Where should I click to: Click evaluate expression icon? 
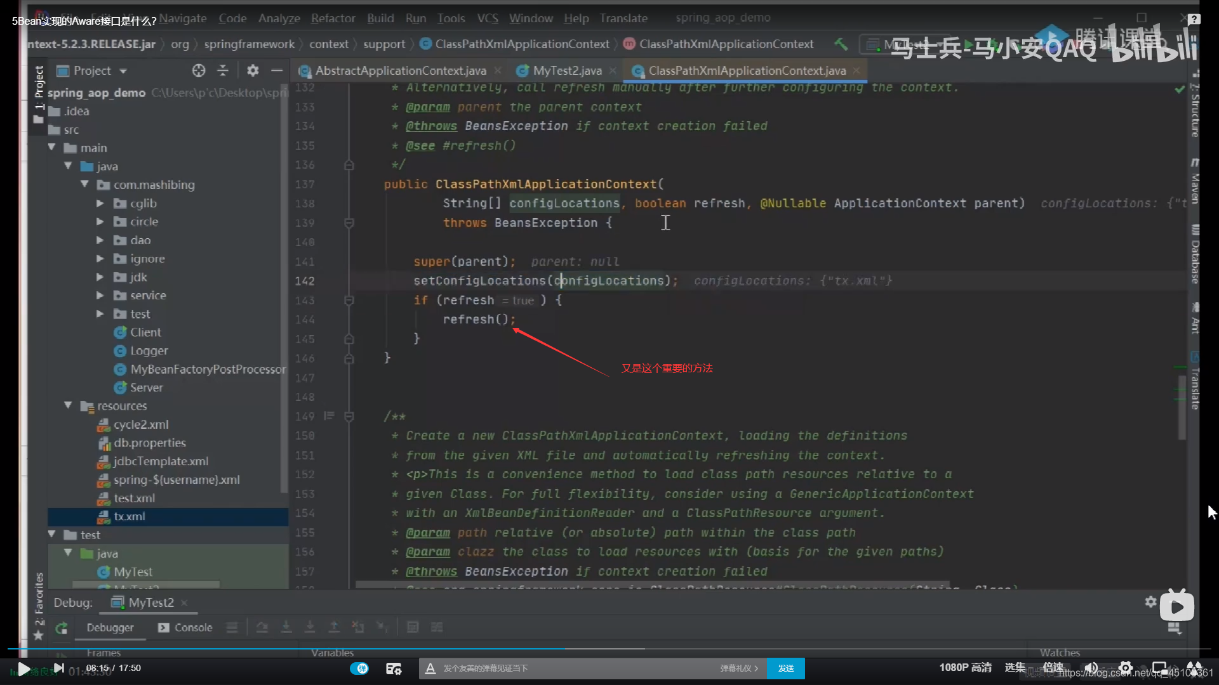[413, 627]
